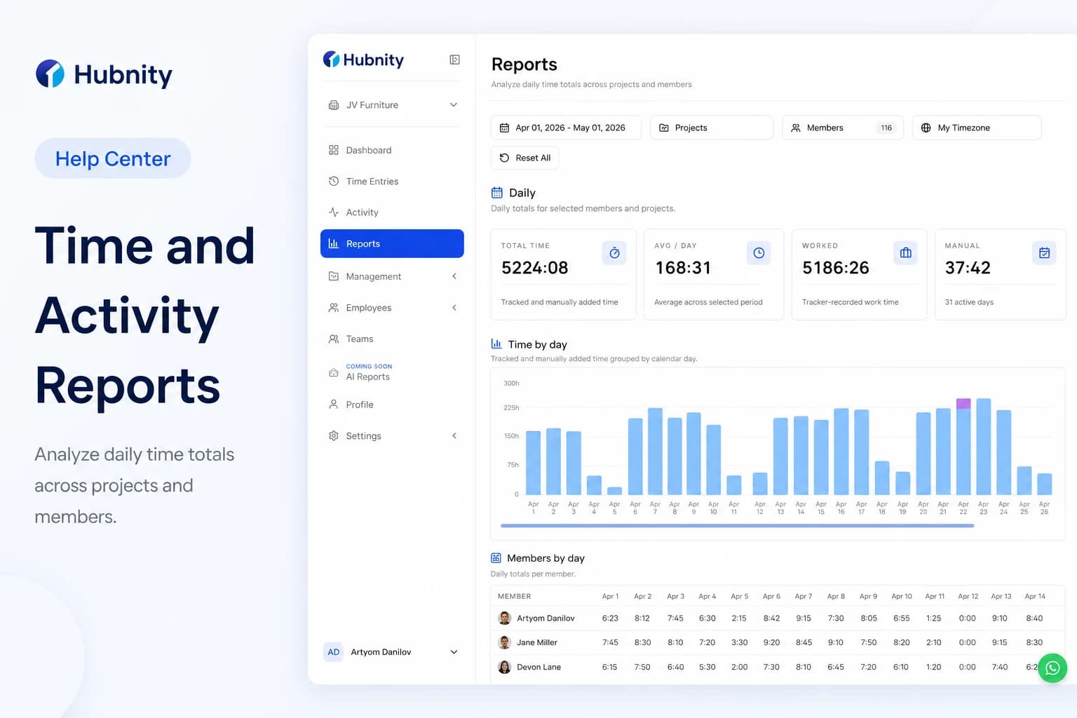Open the date range picker Apr 01 - May 01

(x=566, y=128)
